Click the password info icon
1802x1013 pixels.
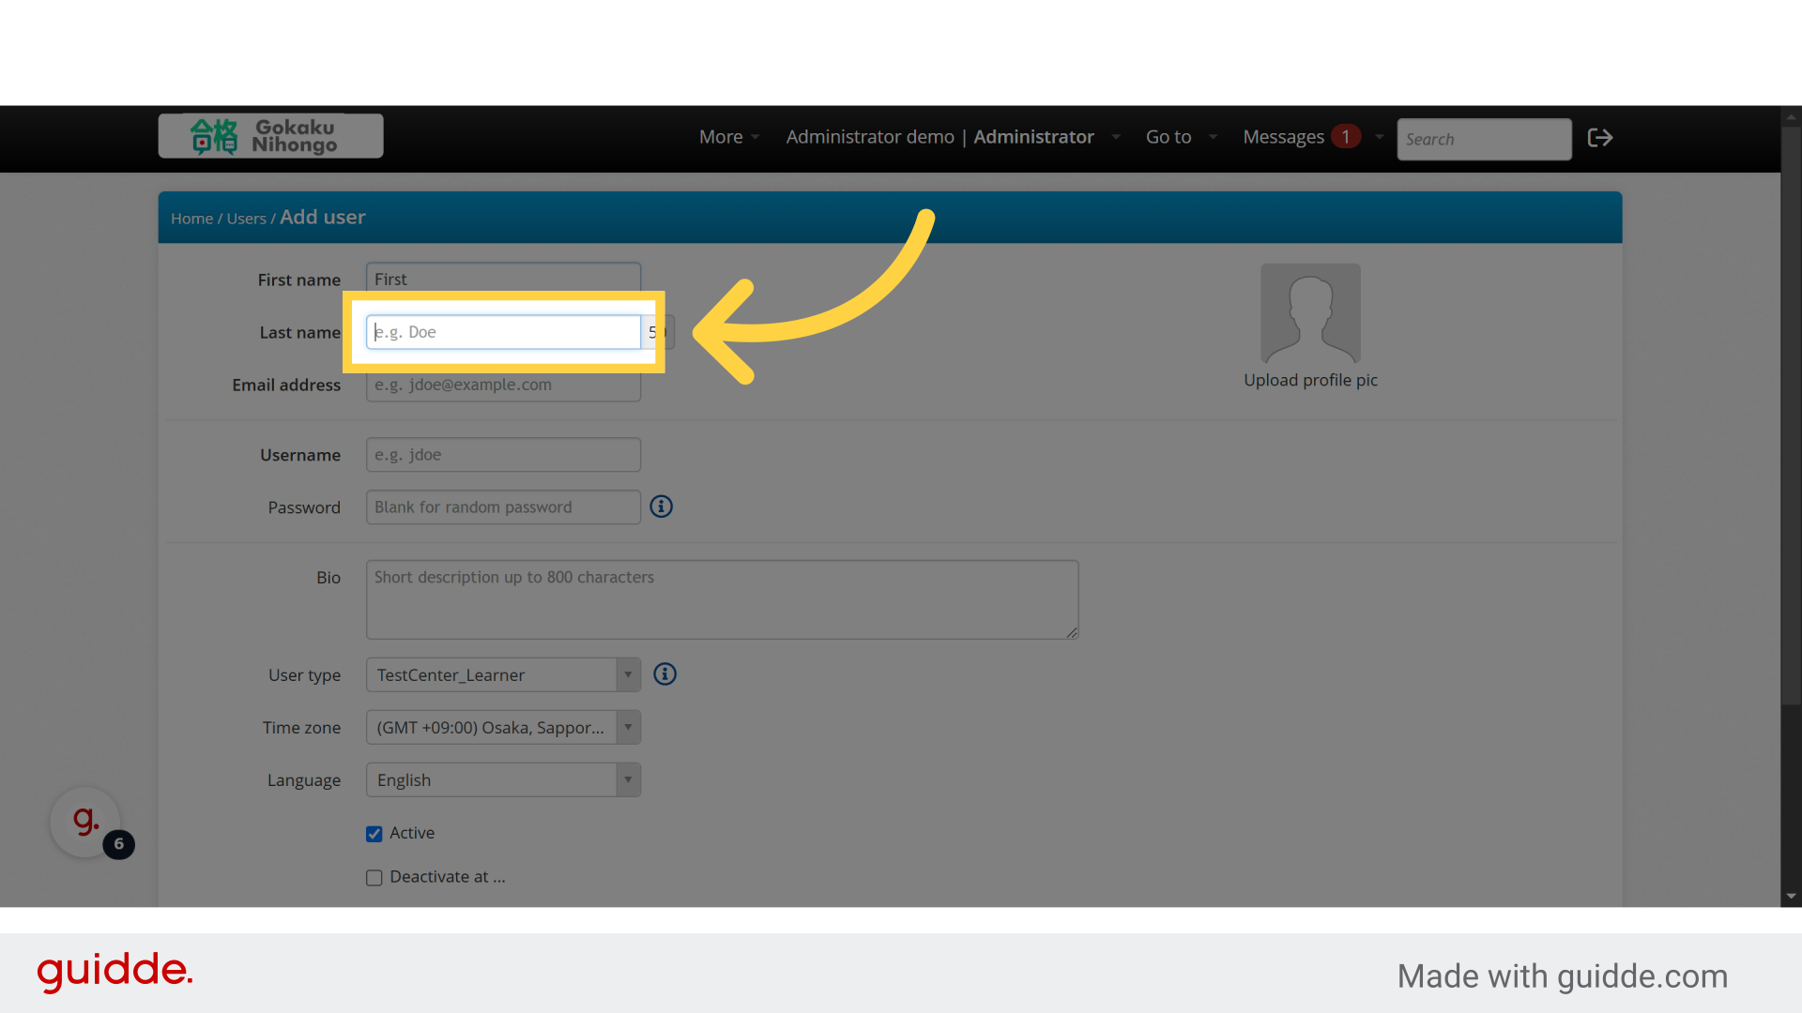[x=662, y=506]
